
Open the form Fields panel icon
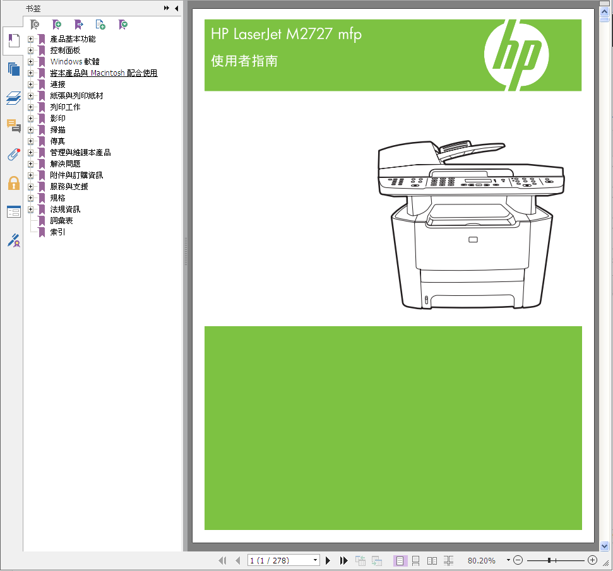(x=14, y=212)
